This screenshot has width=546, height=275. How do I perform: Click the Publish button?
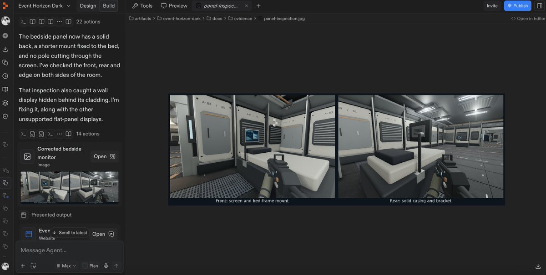pos(517,6)
